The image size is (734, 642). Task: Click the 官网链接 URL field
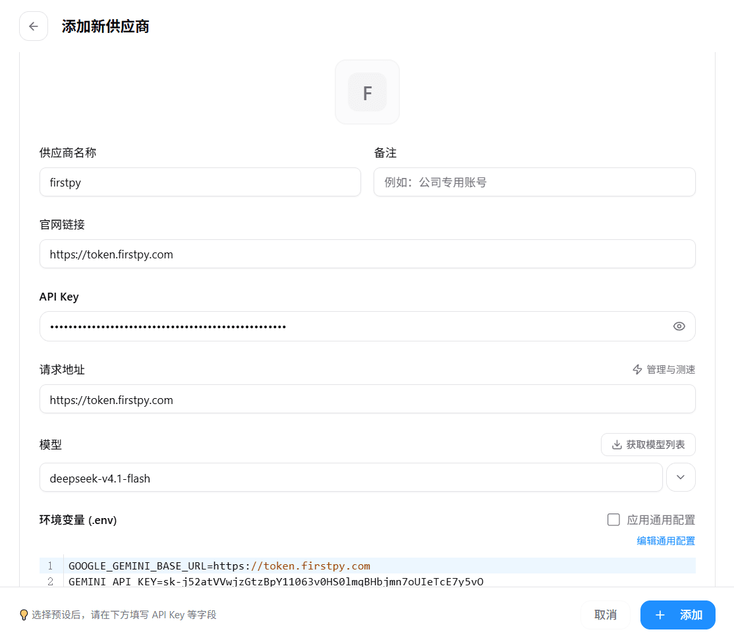[x=368, y=254]
